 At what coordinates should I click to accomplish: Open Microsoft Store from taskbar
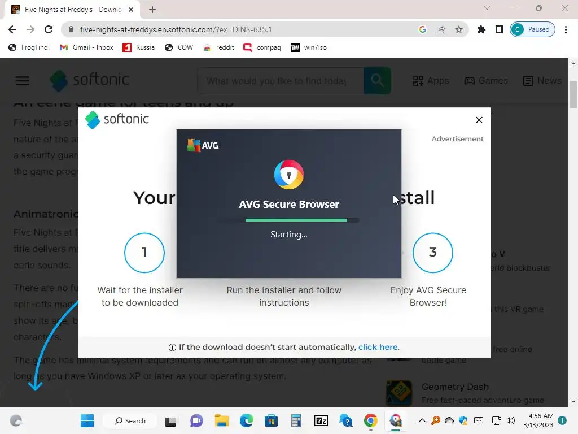271,420
